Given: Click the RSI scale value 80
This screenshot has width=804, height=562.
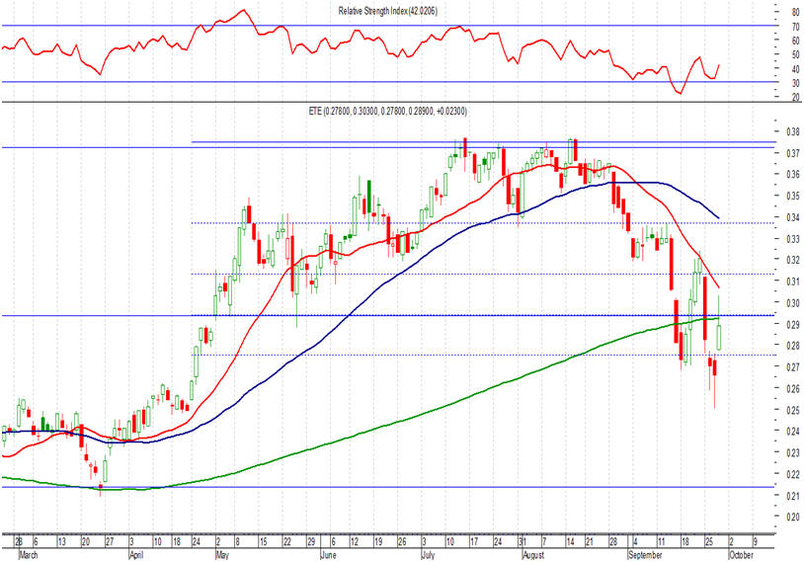Looking at the screenshot, I should coord(796,12).
